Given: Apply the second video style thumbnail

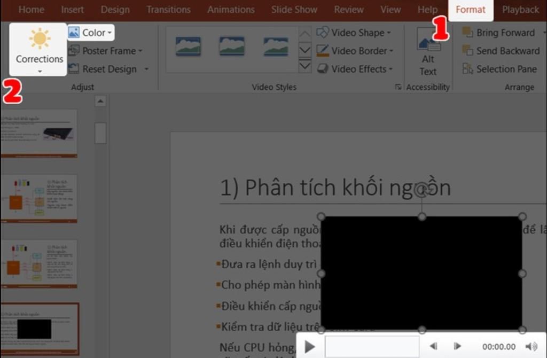Looking at the screenshot, I should point(232,46).
